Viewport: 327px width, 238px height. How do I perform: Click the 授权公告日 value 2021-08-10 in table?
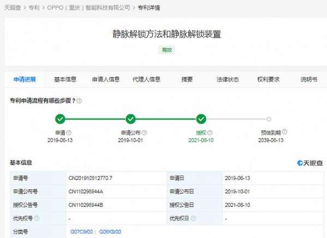point(237,205)
